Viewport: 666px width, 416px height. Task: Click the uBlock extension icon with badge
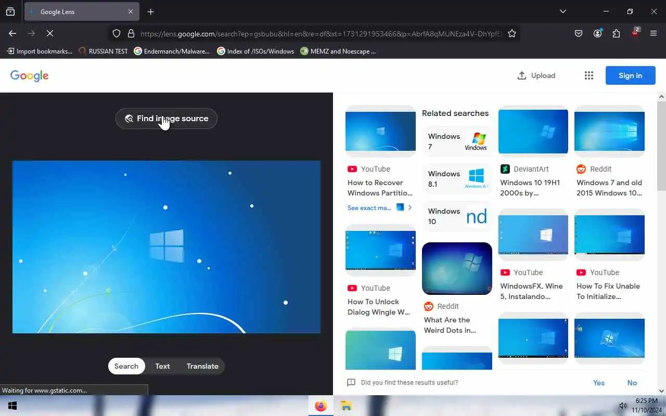[635, 32]
